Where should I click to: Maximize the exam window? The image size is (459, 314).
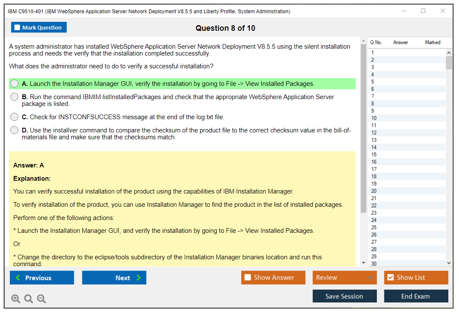pyautogui.click(x=423, y=11)
